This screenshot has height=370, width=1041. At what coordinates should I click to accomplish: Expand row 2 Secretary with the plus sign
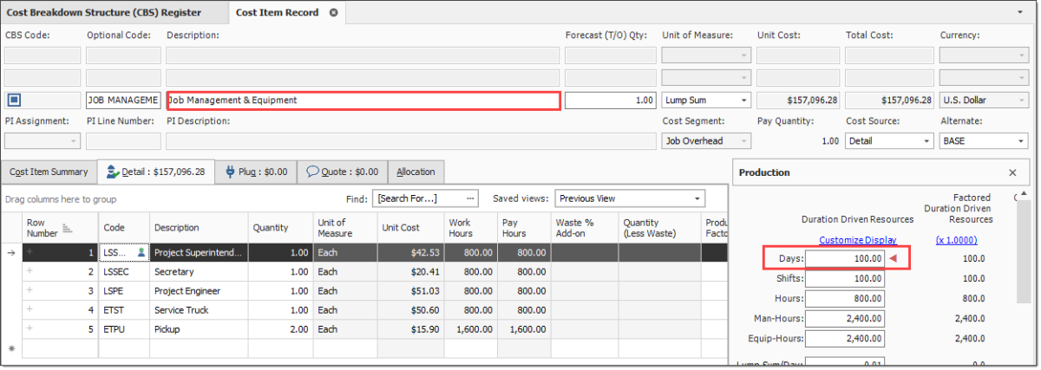coord(29,272)
